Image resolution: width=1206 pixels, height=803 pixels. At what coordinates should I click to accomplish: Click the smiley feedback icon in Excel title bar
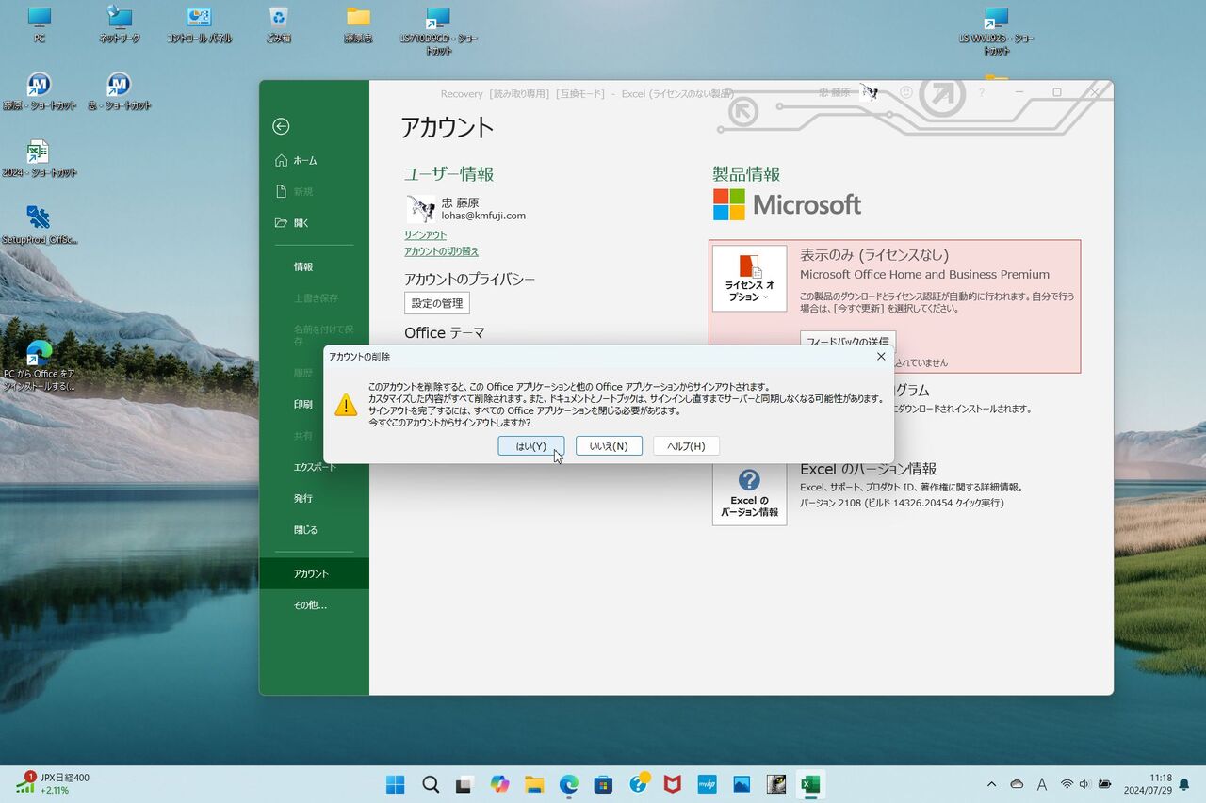[906, 92]
